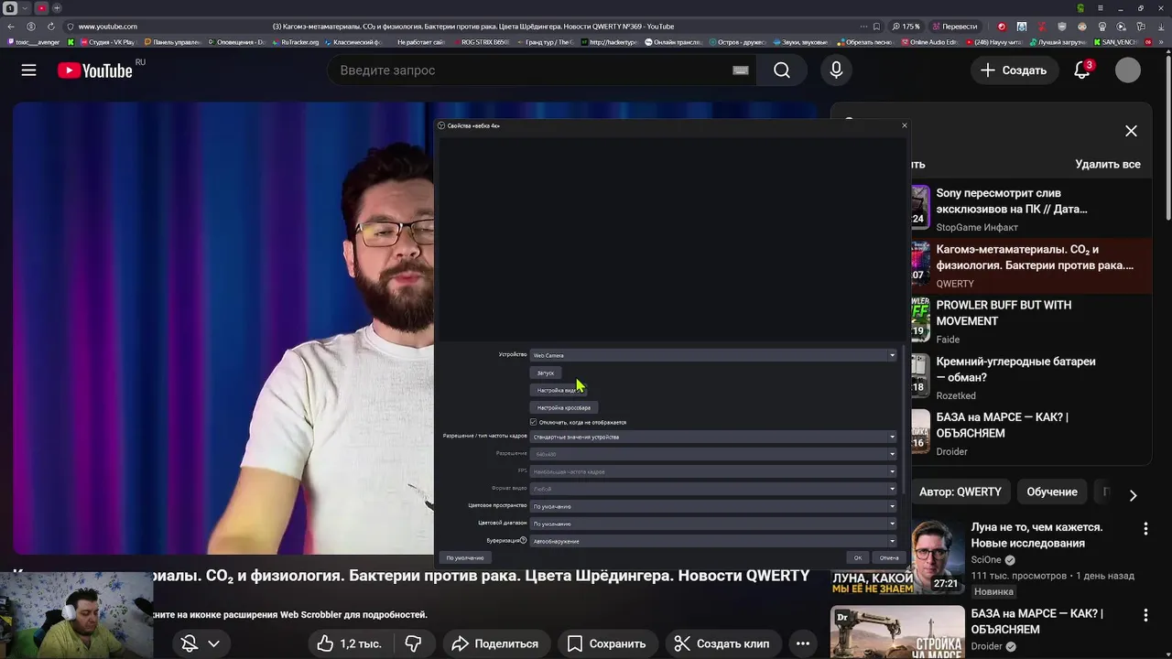Click Сохранить button under video

click(606, 643)
